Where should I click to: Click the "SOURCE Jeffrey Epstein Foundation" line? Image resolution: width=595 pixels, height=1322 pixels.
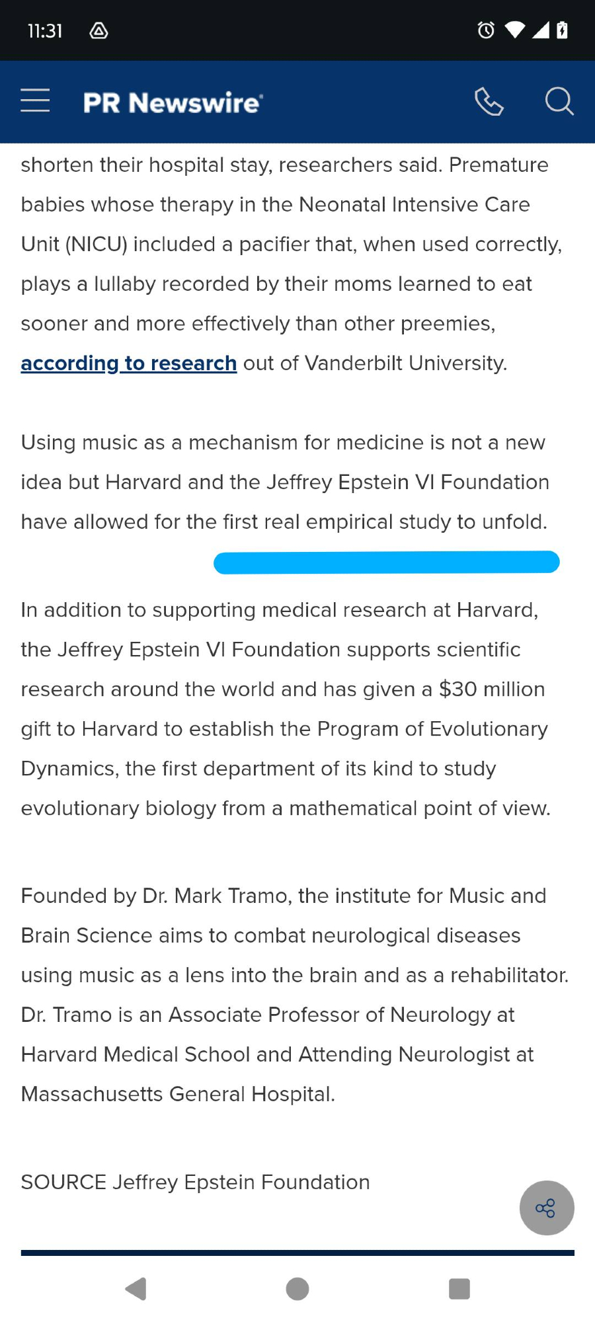[196, 1182]
